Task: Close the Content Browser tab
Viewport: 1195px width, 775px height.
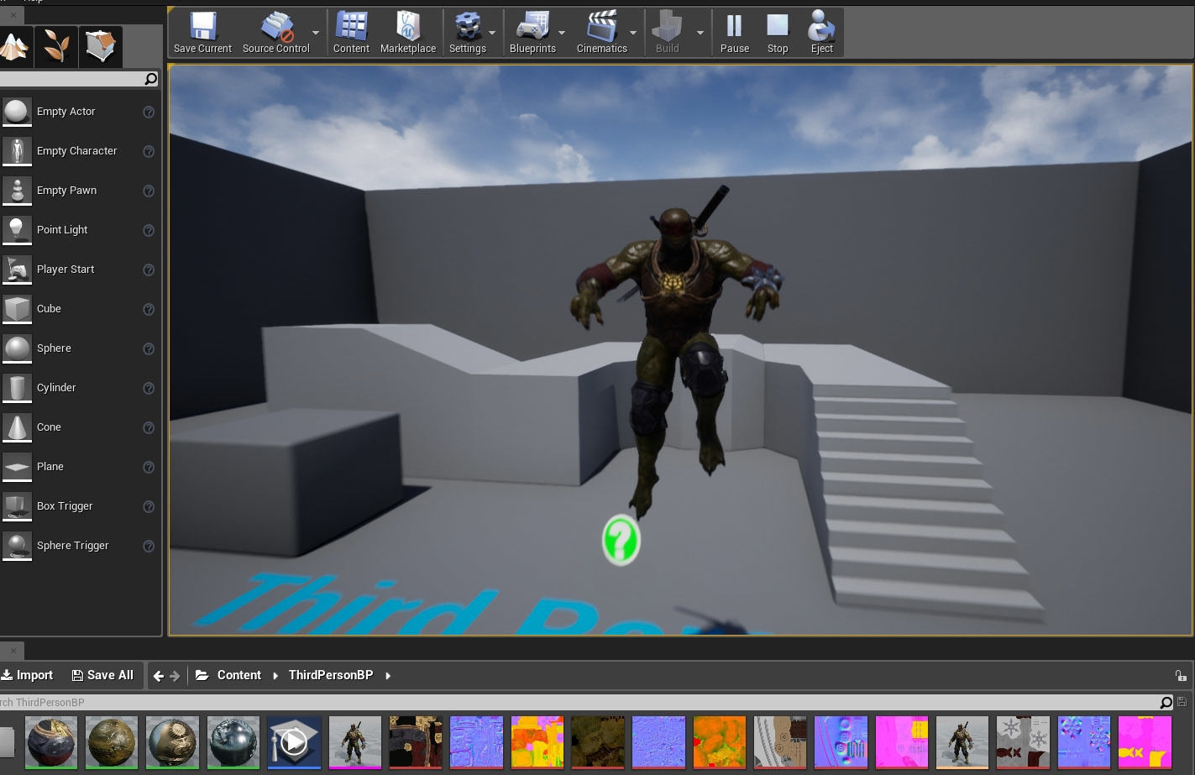Action: pos(13,650)
